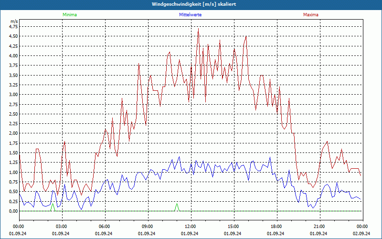Click the 0,00 y-axis value
382x239 pixels.
pyautogui.click(x=13, y=211)
